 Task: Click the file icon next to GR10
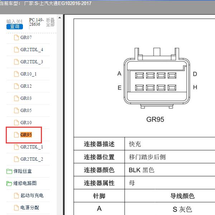pyautogui.click(x=16, y=123)
